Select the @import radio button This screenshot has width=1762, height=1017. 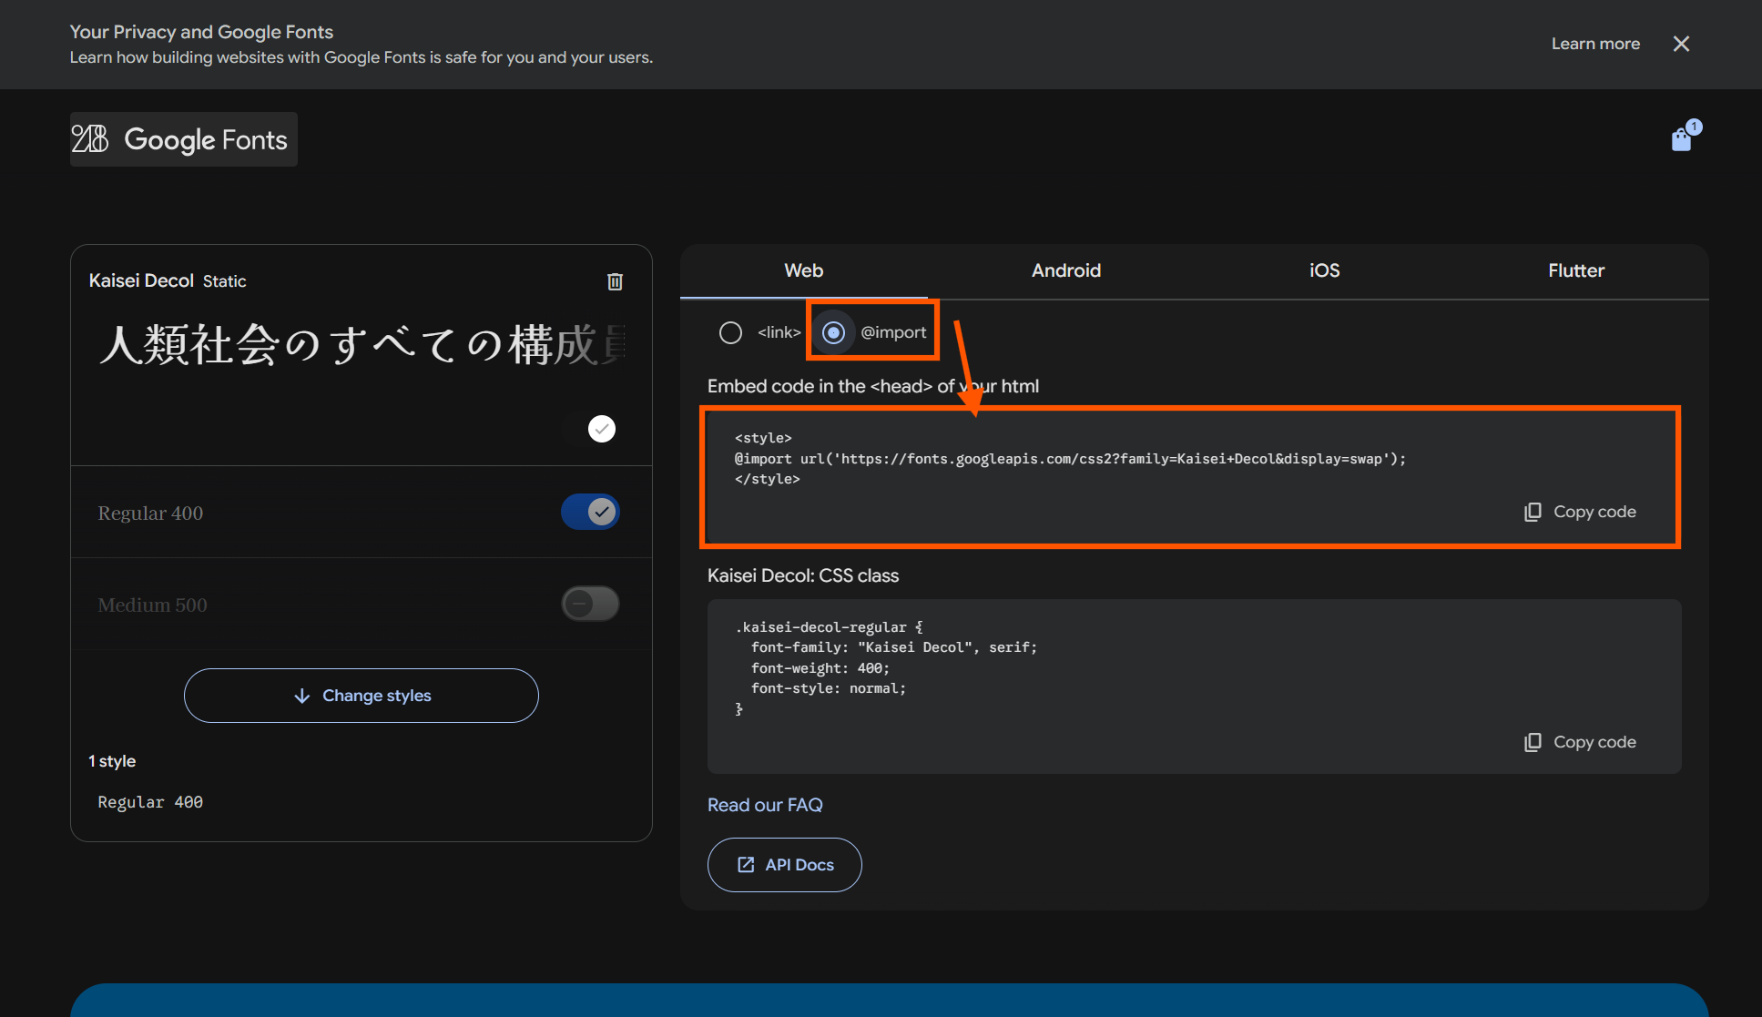833,332
